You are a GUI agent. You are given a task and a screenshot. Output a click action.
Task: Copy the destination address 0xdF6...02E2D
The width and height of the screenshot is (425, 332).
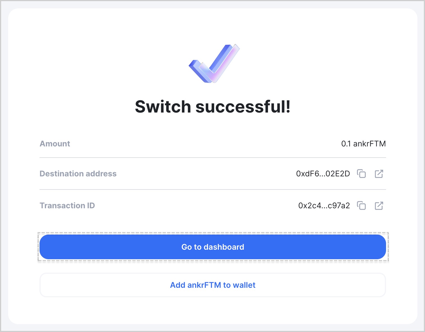361,174
